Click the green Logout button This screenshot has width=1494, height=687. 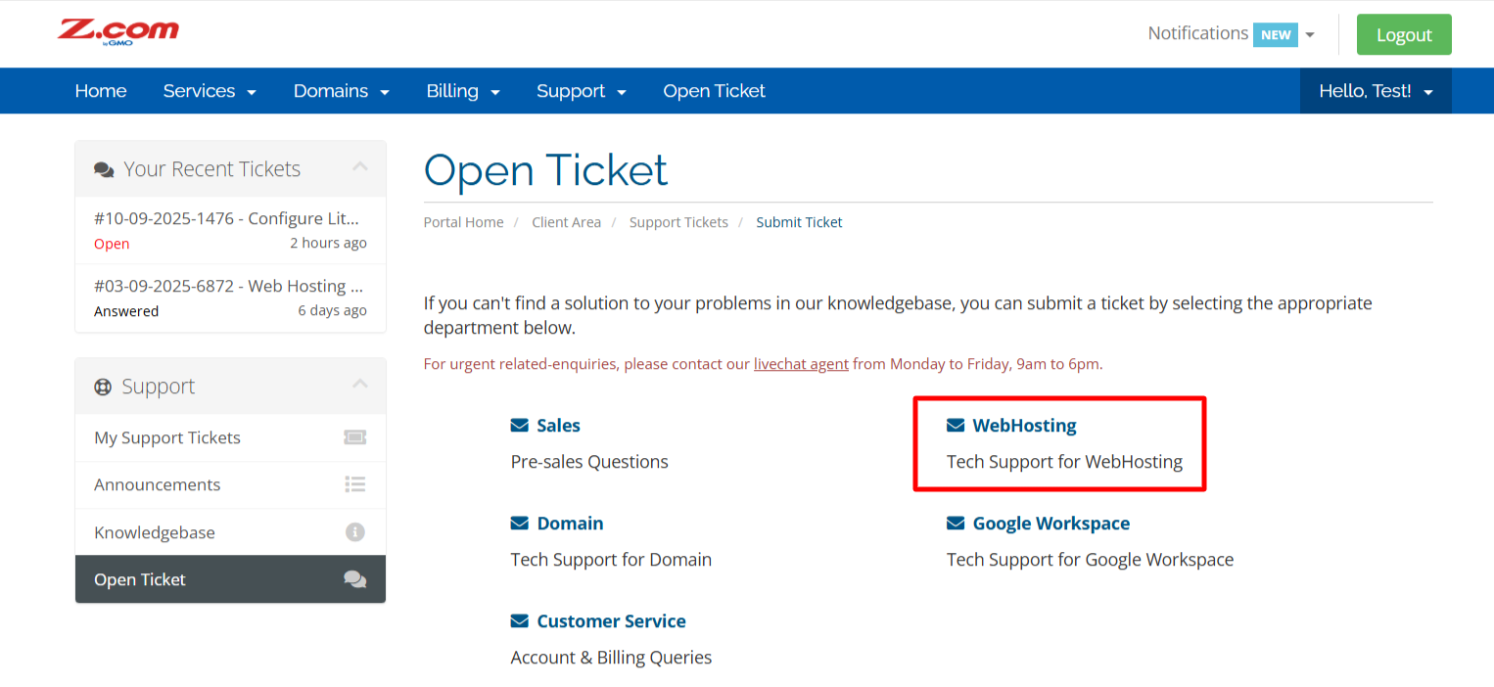(1404, 34)
